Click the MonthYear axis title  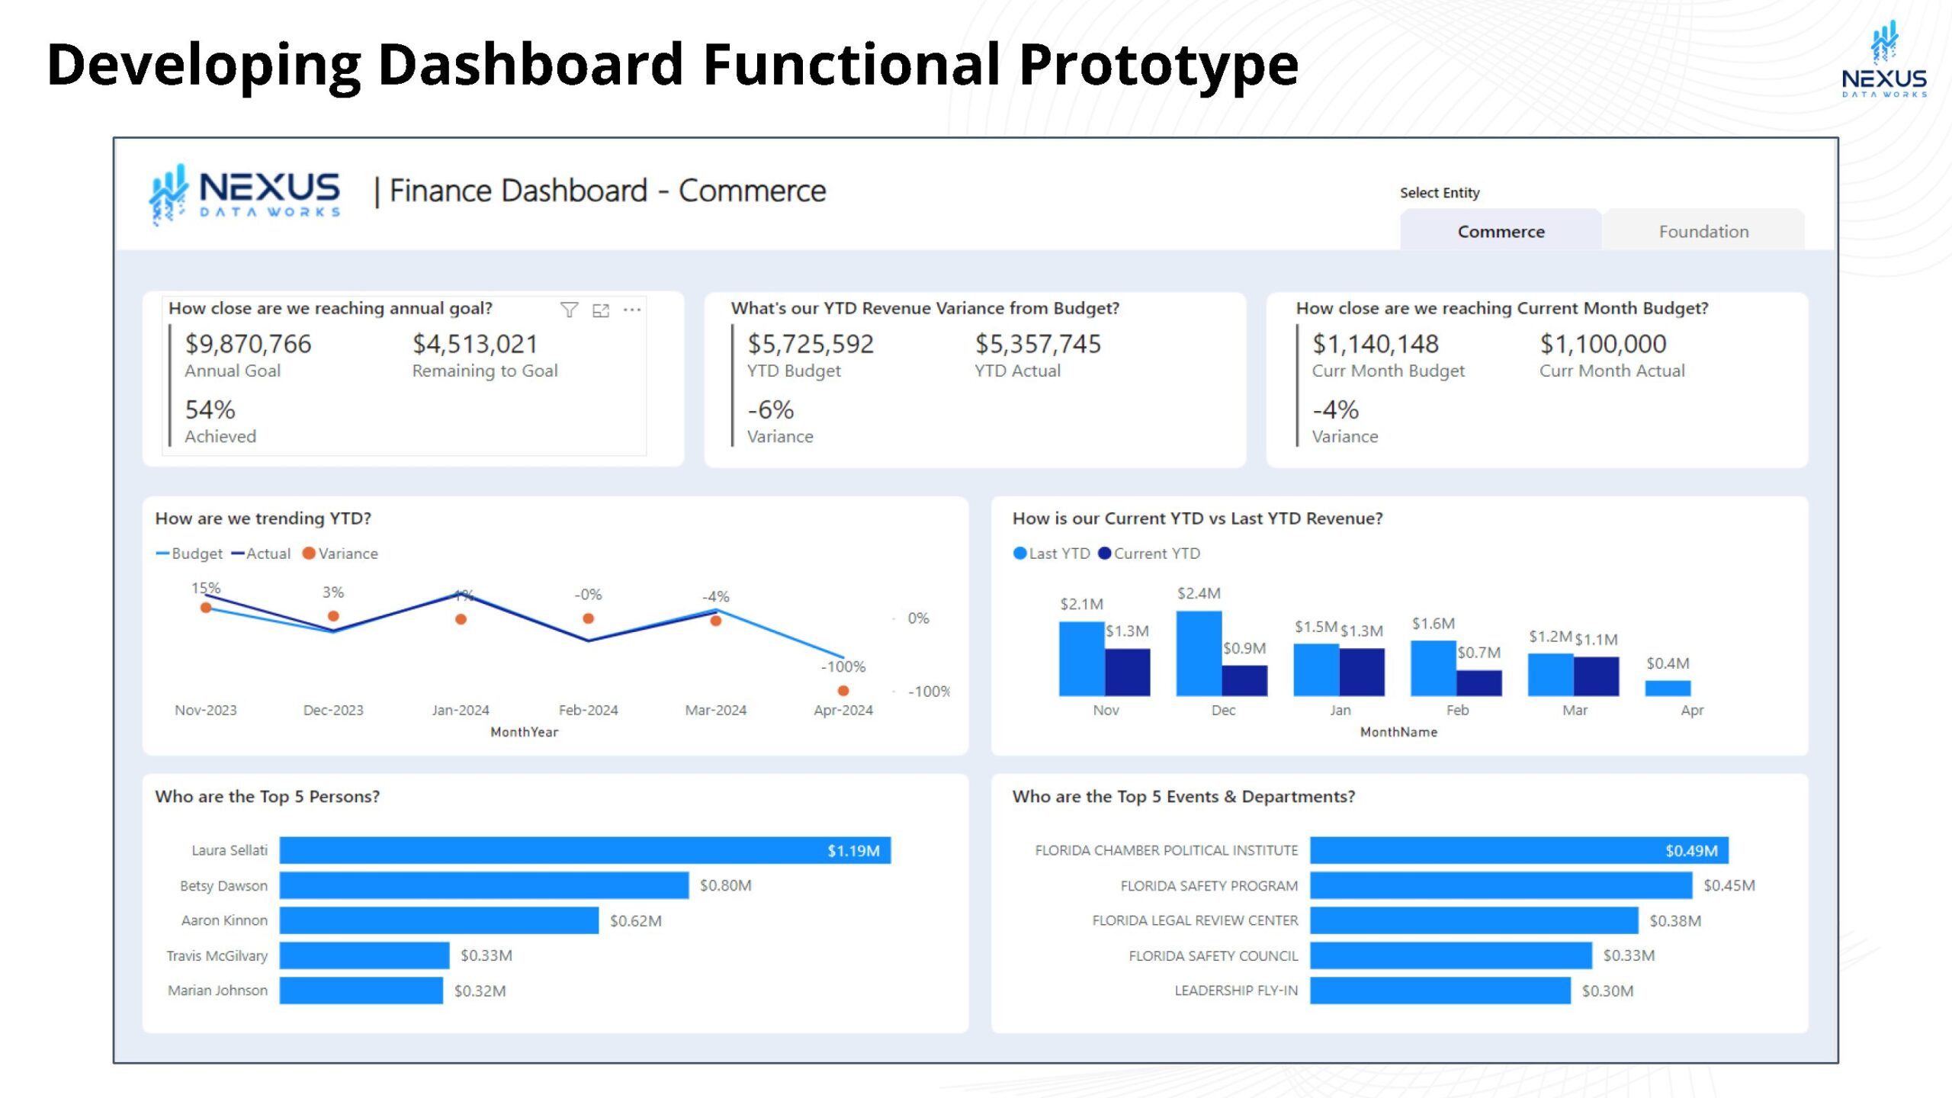[x=525, y=732]
